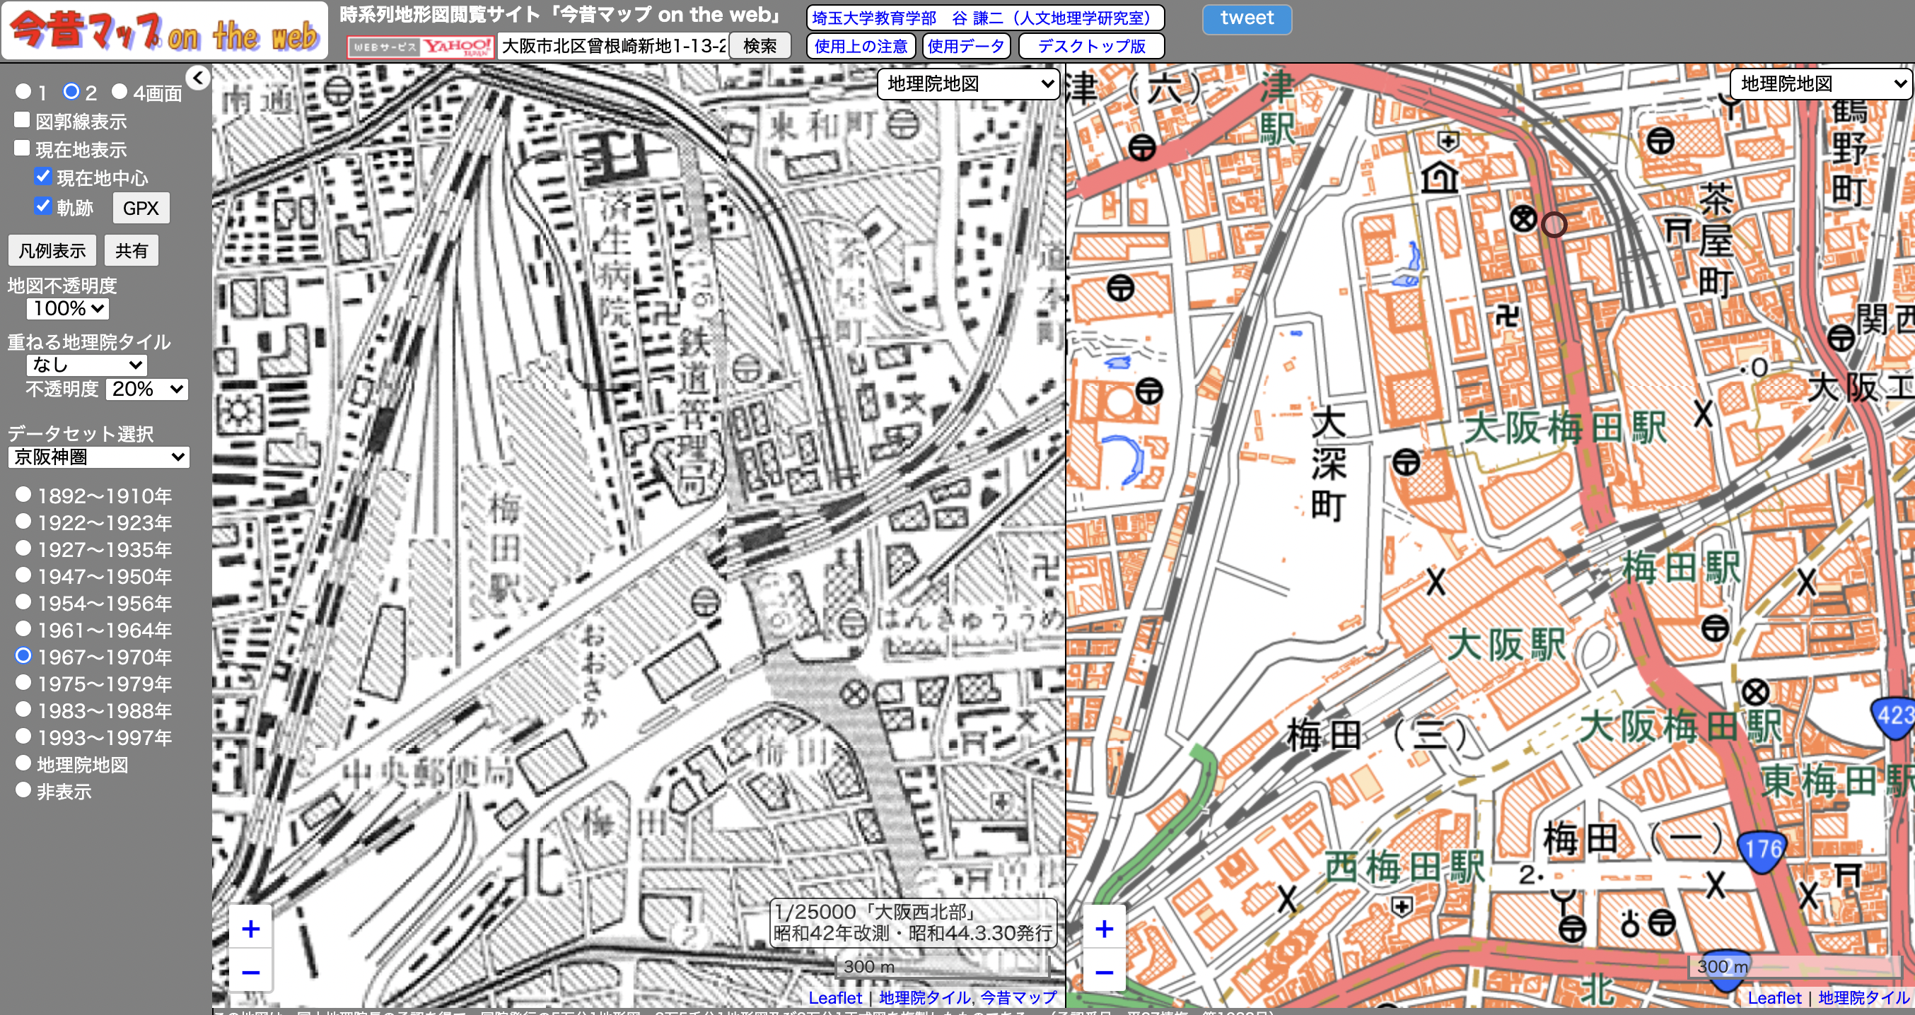Select the 1954～1956年 period
Viewport: 1915px width, 1015px height.
pyautogui.click(x=24, y=602)
